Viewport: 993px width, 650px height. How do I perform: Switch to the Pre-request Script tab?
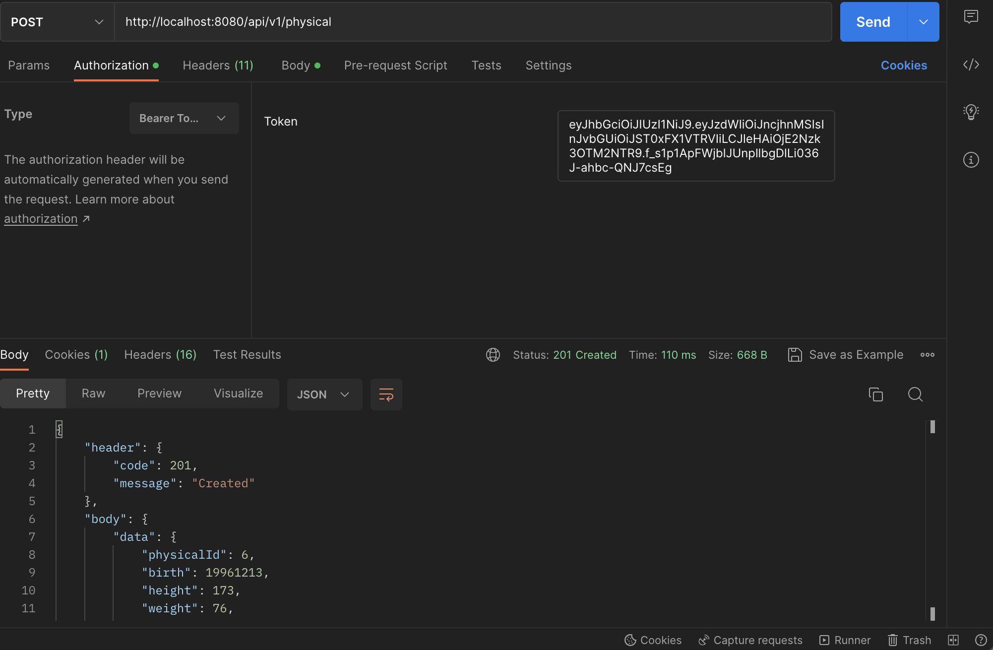pos(395,65)
